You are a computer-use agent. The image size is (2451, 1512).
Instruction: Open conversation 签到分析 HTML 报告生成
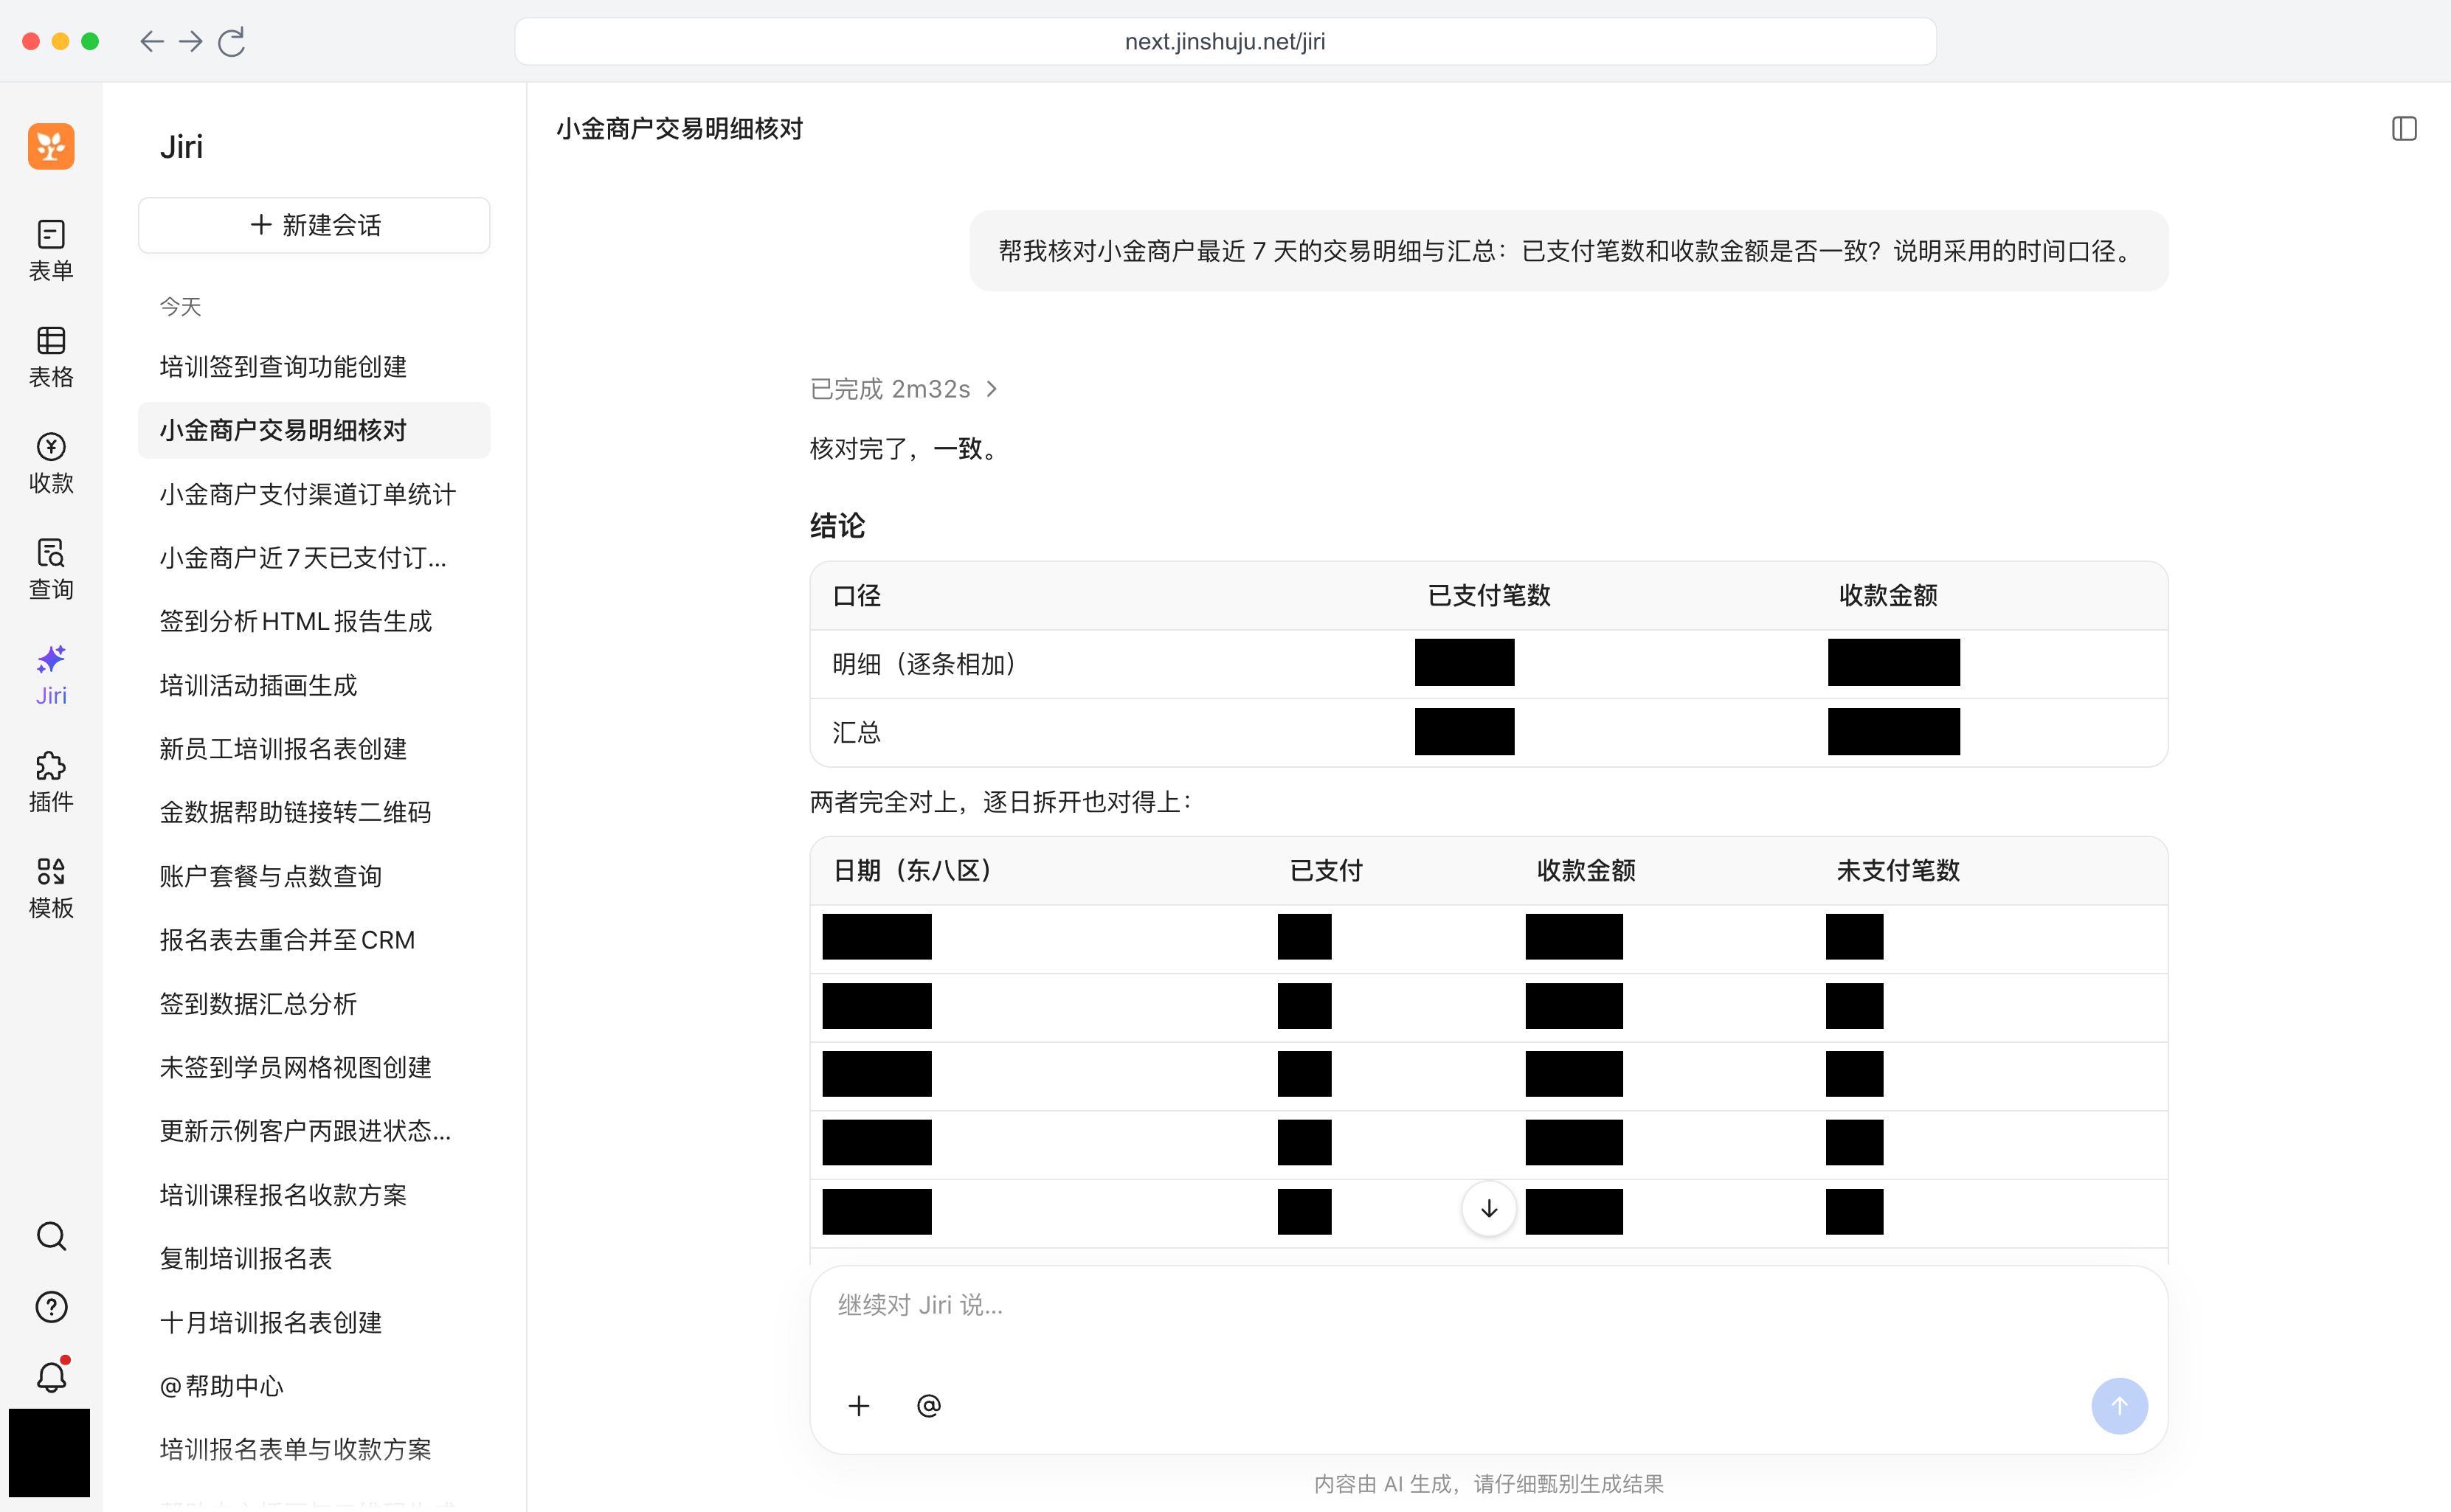[314, 621]
